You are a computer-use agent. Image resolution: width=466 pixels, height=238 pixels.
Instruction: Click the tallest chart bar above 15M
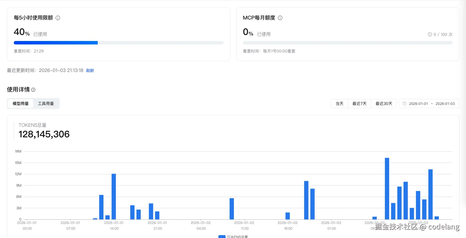point(387,189)
